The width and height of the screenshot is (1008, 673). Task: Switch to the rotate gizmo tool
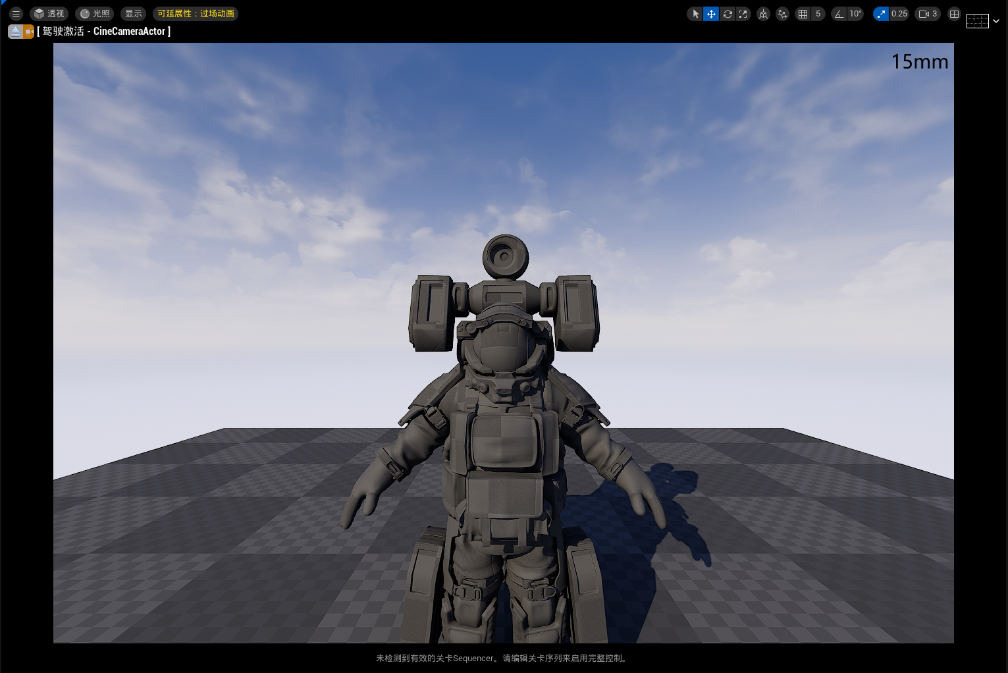coord(728,14)
